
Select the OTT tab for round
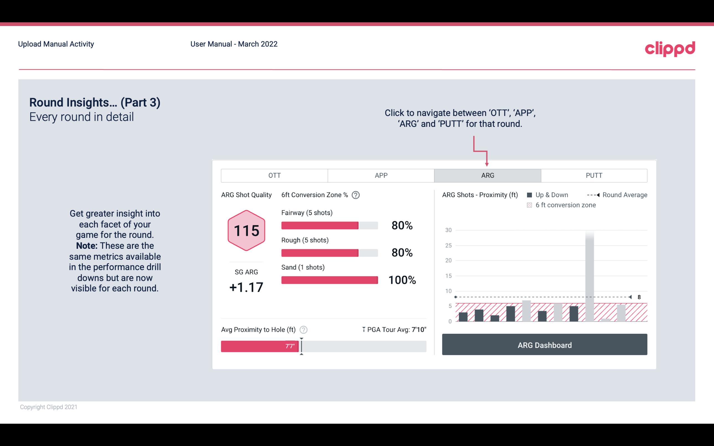coord(274,175)
